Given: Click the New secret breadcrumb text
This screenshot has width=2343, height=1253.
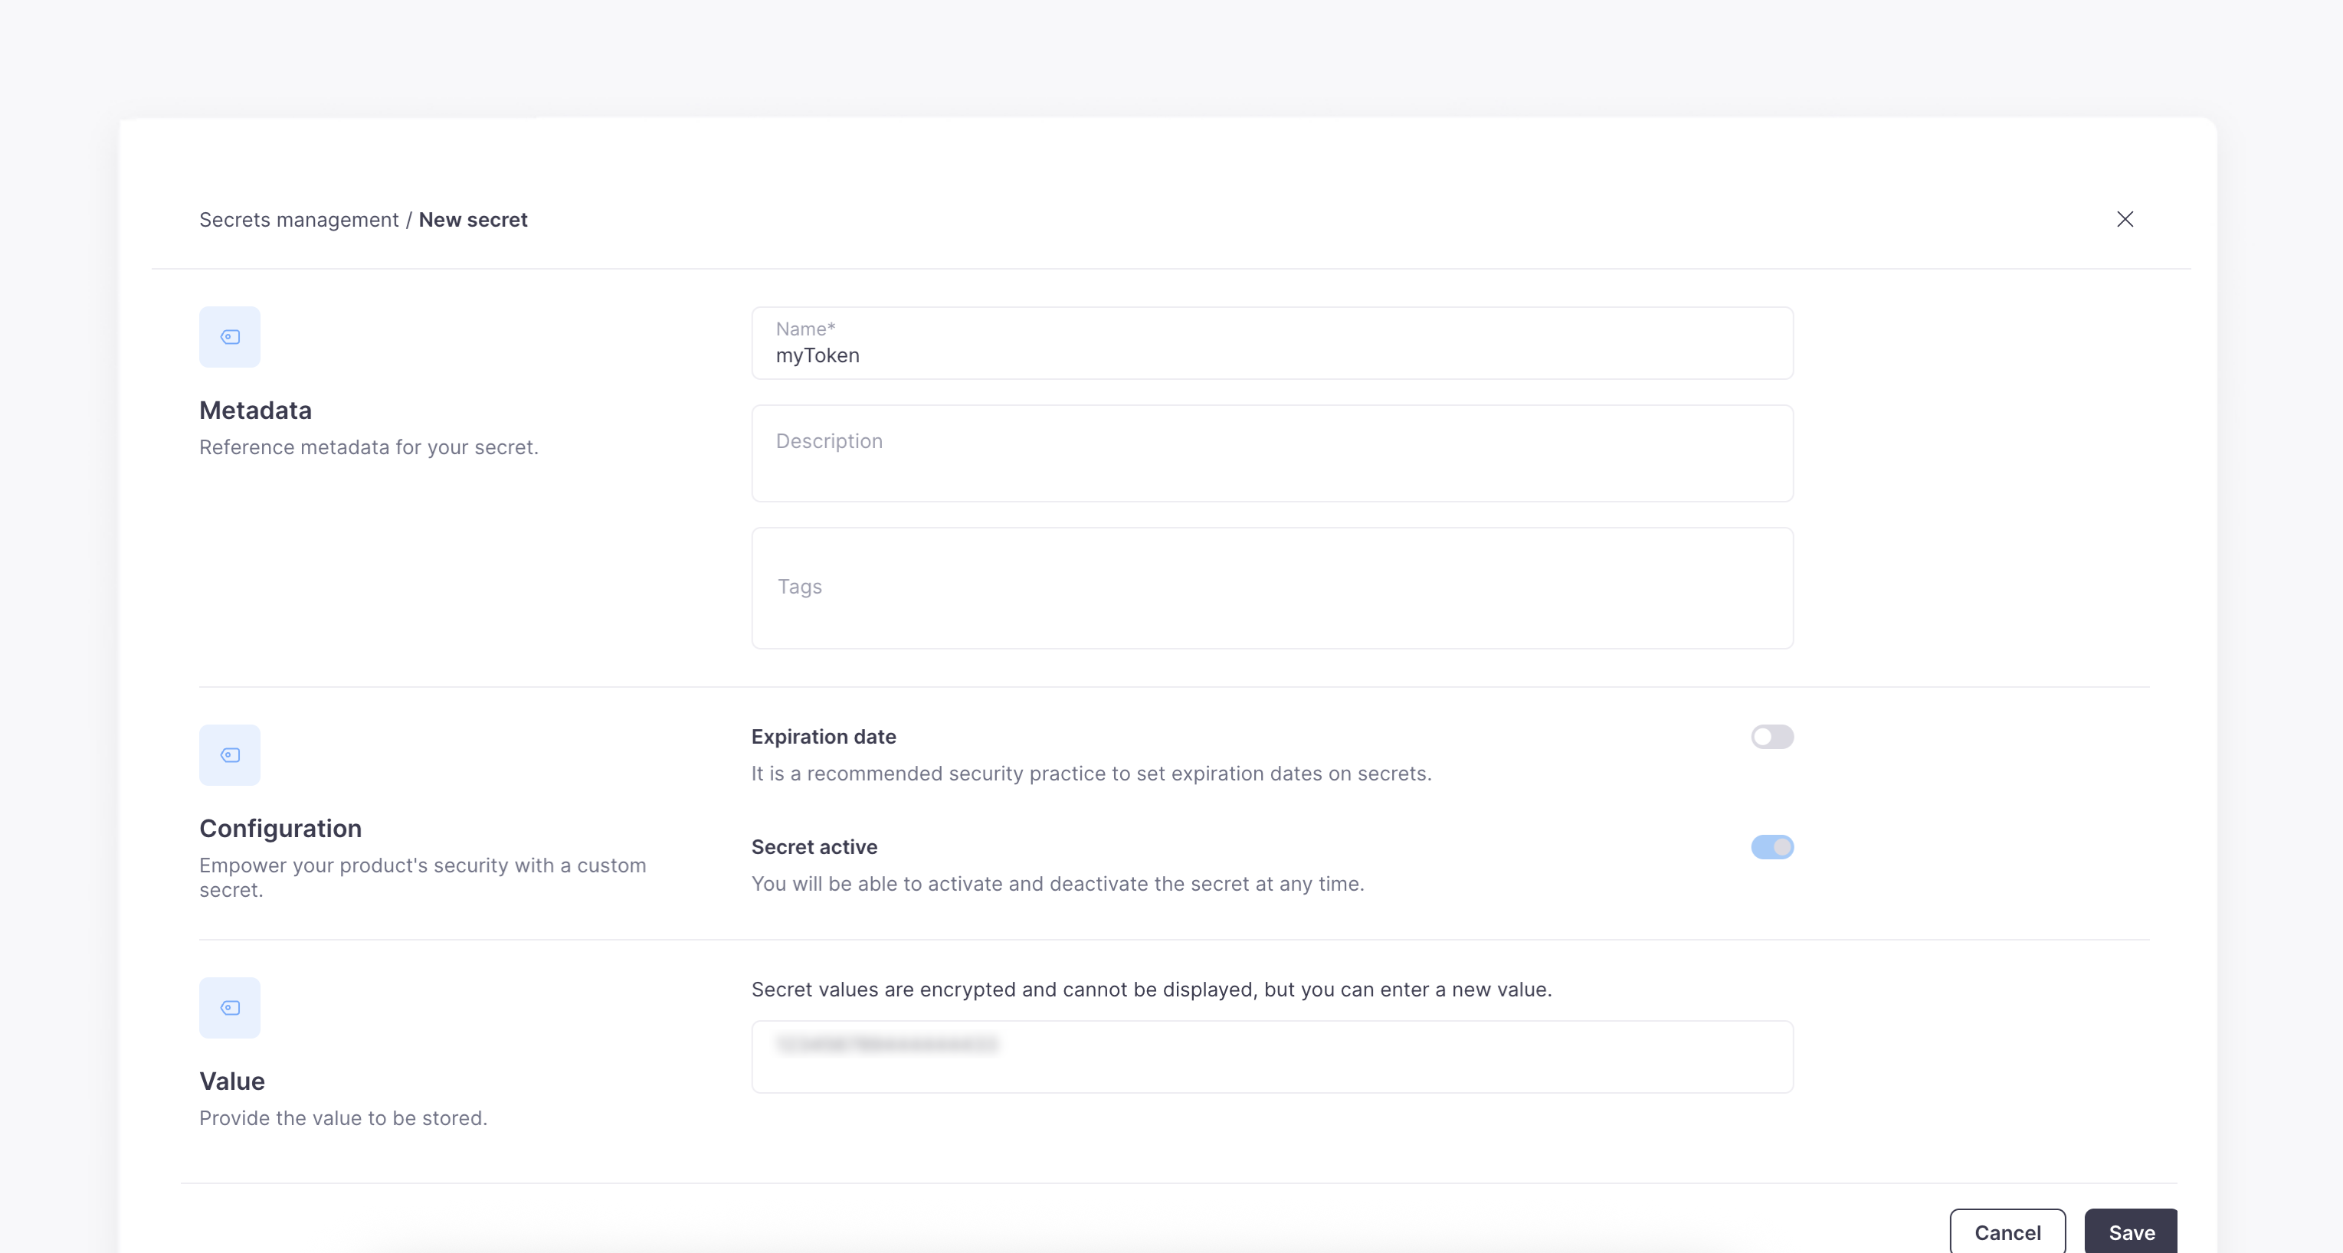Looking at the screenshot, I should coord(473,220).
